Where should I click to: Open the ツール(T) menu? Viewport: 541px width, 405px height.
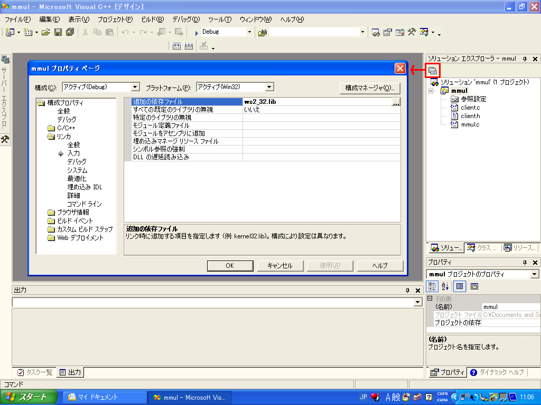pos(220,20)
